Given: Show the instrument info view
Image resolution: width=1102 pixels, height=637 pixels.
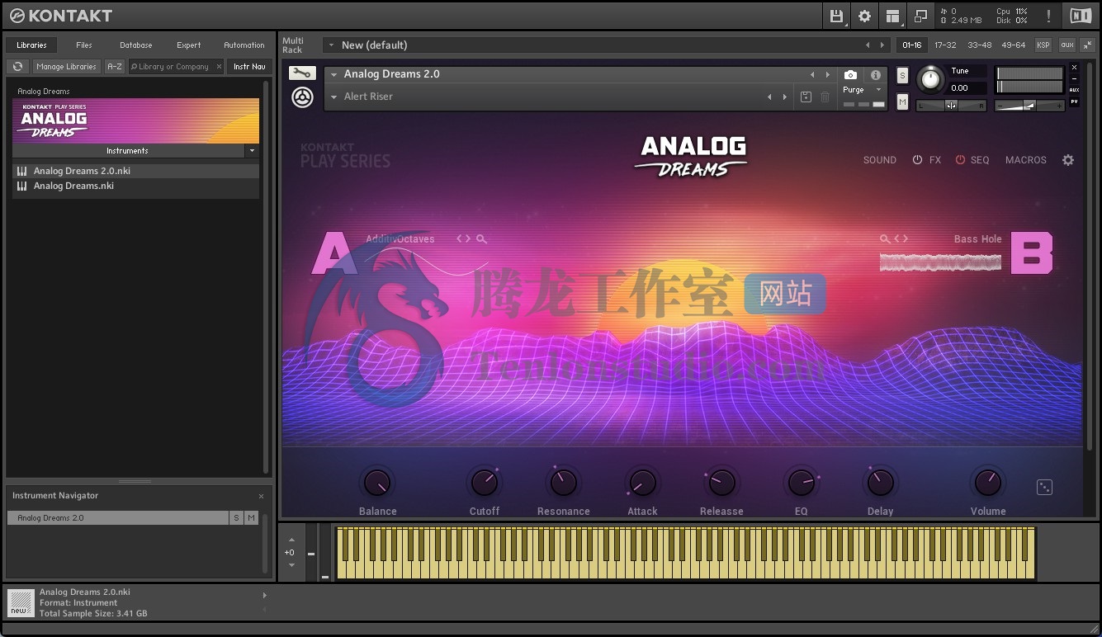Looking at the screenshot, I should pos(876,74).
